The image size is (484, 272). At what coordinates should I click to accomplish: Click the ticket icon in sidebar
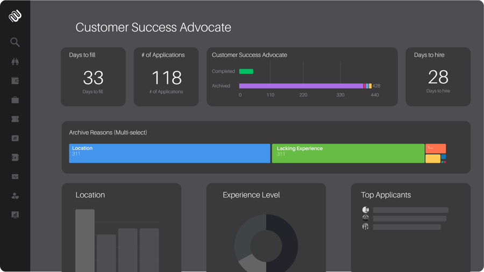pos(15,119)
